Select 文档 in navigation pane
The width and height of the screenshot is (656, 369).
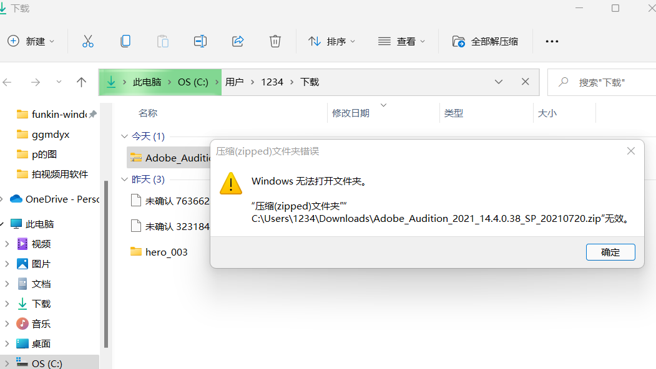click(34, 284)
